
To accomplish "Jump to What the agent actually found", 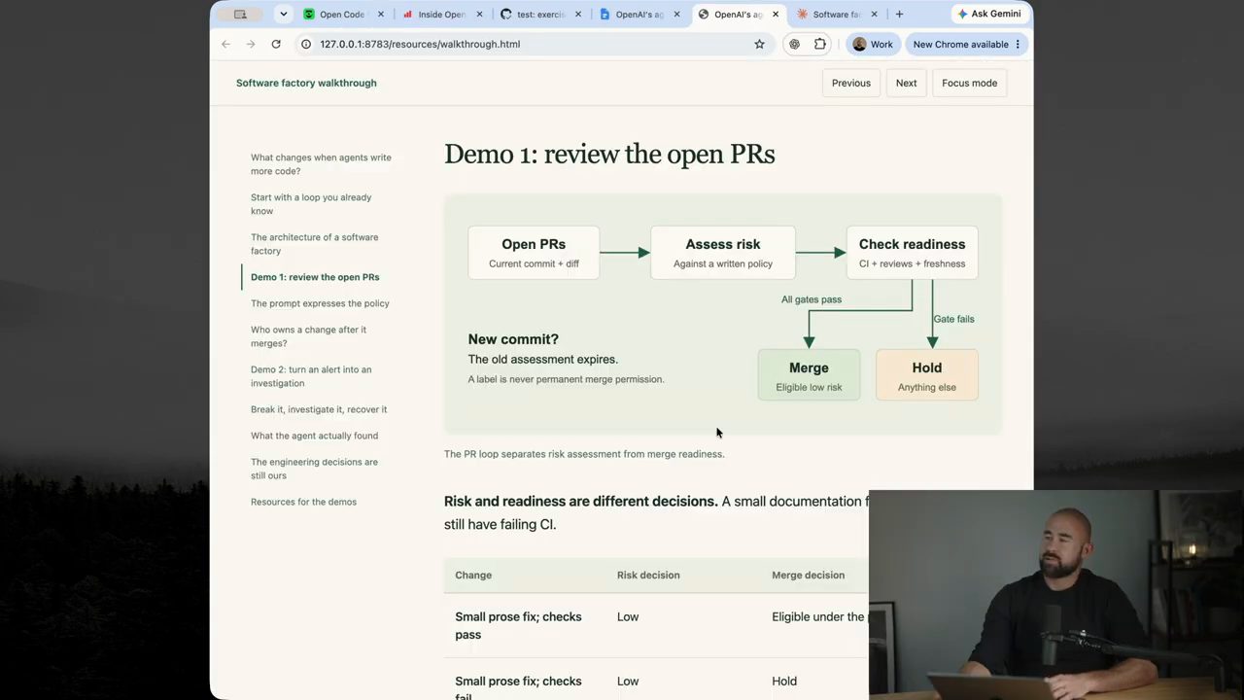I will [315, 436].
